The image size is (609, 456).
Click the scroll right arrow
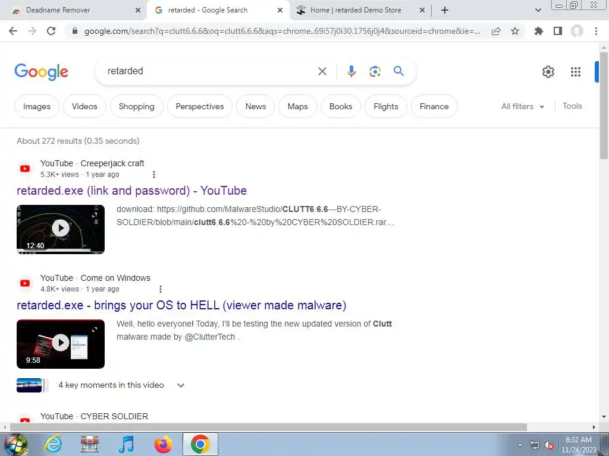point(594,427)
